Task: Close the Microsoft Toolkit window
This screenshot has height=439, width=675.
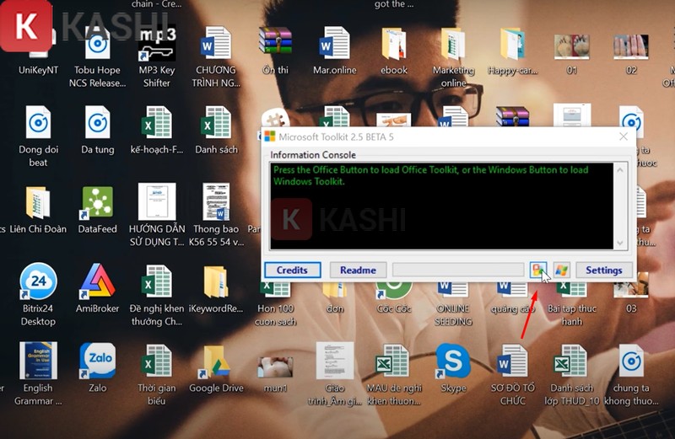Action: pos(624,137)
